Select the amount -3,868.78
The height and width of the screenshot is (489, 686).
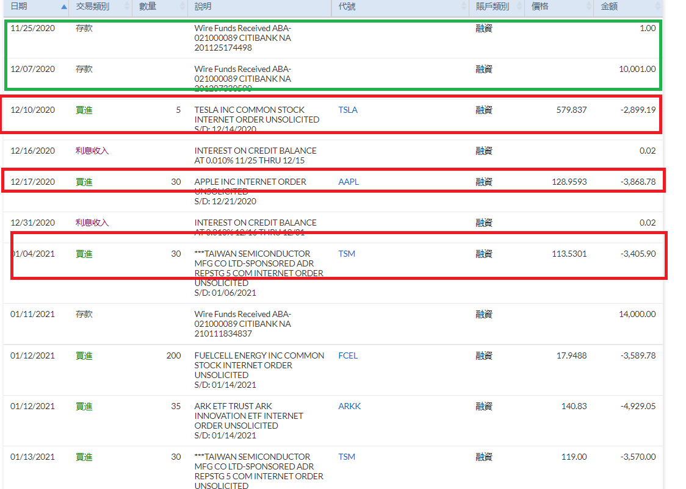point(638,182)
